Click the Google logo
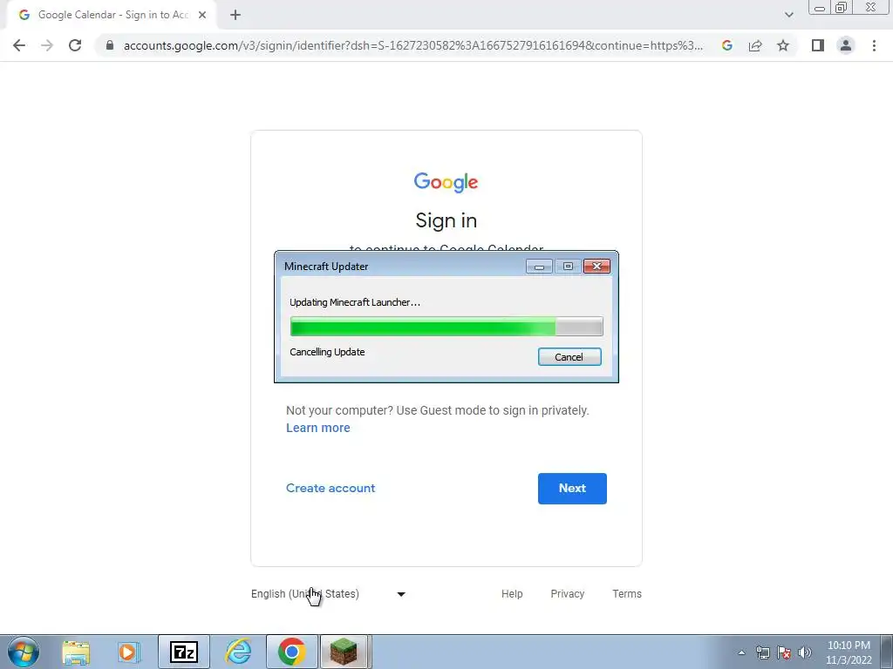The height and width of the screenshot is (669, 893). (x=446, y=182)
